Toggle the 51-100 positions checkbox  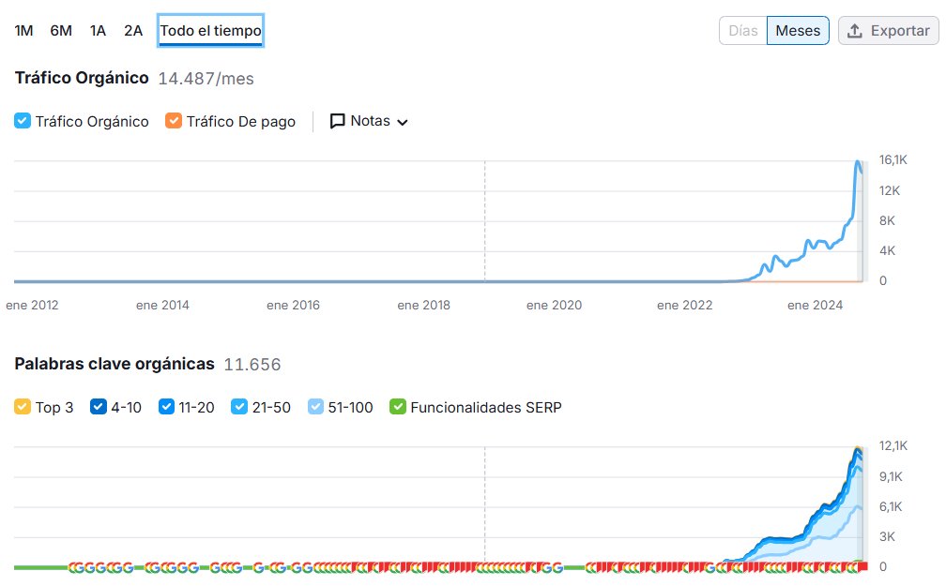(315, 406)
